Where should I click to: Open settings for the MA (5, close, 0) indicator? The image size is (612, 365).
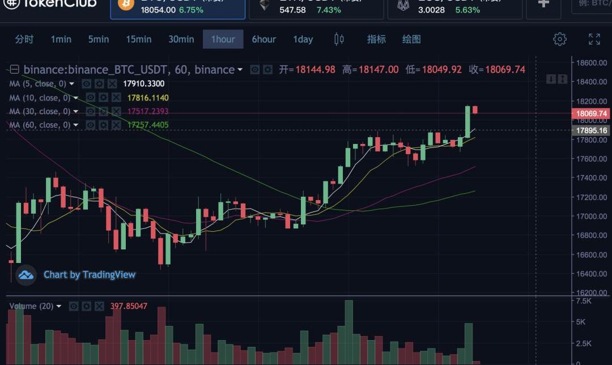(100, 83)
